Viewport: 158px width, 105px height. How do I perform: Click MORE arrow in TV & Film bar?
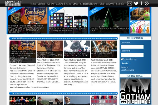tap(115, 93)
